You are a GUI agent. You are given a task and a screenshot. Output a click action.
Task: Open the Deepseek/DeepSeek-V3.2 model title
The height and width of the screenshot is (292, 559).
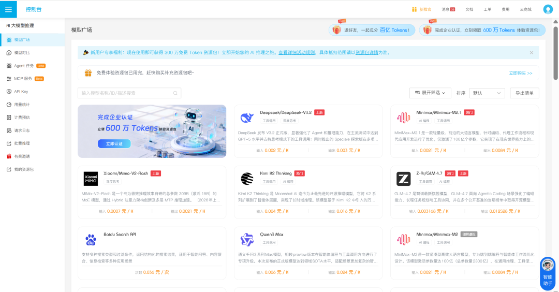tap(286, 112)
